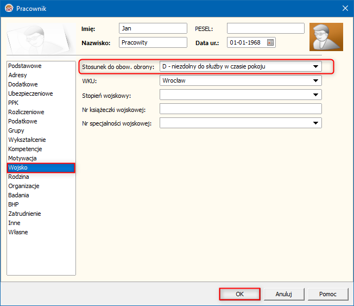Screen dimensions: 354x306
Task: Click the Nr książeczki wojskowej field
Action: coord(241,109)
